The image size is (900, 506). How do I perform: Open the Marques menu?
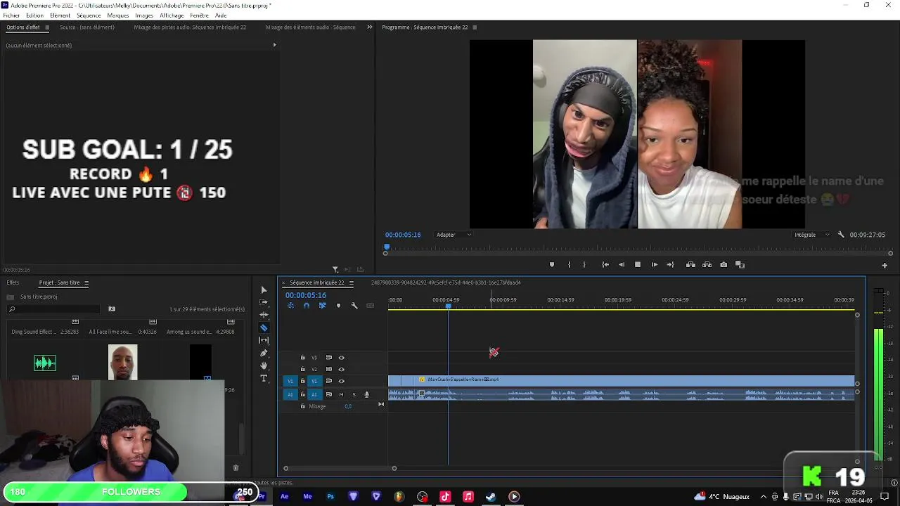pyautogui.click(x=118, y=15)
